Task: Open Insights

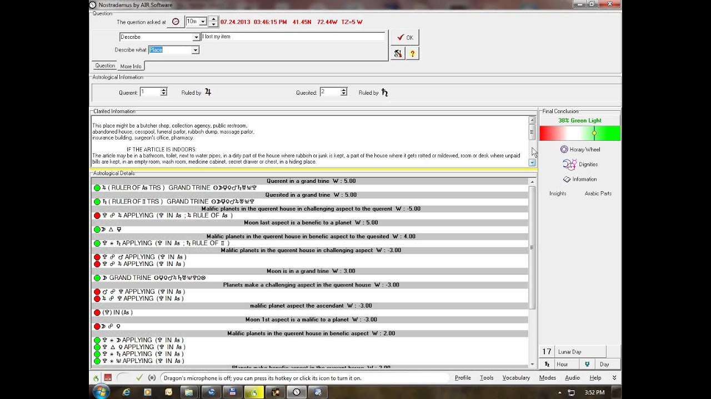Action: pos(558,193)
